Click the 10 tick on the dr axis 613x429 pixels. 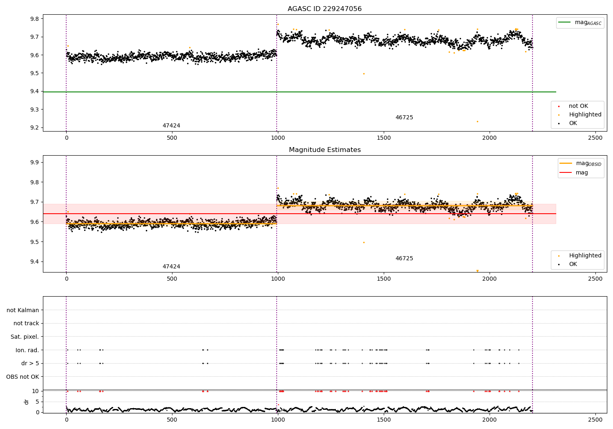[x=35, y=391]
